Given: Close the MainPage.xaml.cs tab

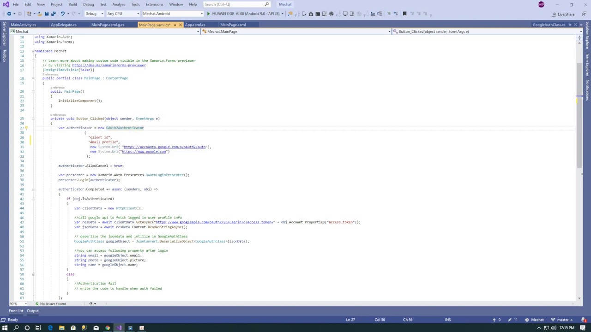Looking at the screenshot, I should (180, 25).
